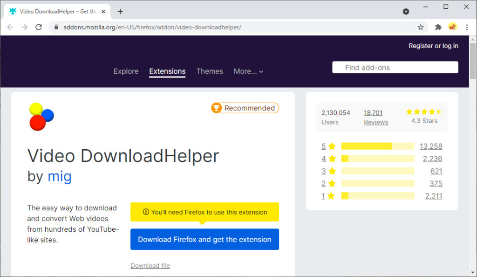Viewport: 477px width, 277px height.
Task: Click the 2 star rating number link
Action: point(323,184)
